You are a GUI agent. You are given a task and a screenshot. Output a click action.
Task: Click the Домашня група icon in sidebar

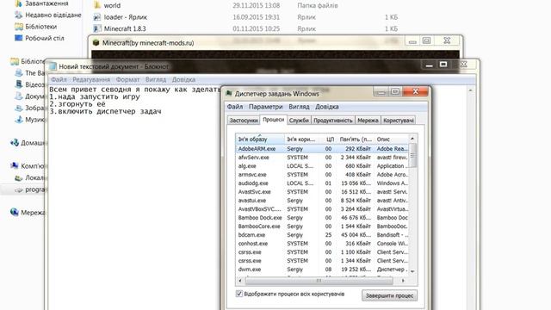(x=15, y=143)
